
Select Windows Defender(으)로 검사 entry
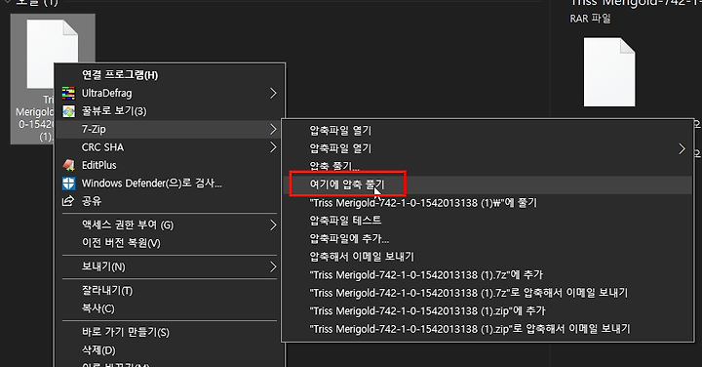point(170,183)
